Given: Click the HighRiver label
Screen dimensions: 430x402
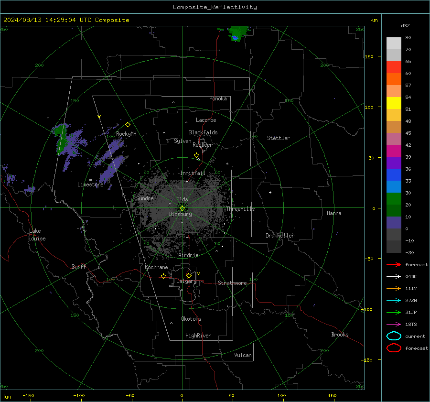Looking at the screenshot, I should click(198, 336).
